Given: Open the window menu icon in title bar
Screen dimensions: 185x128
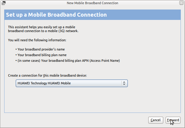Looking at the screenshot, I should (x=3, y=3).
